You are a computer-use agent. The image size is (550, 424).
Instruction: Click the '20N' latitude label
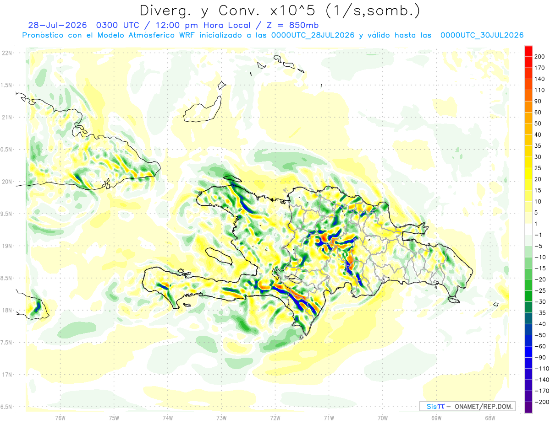click(7, 182)
